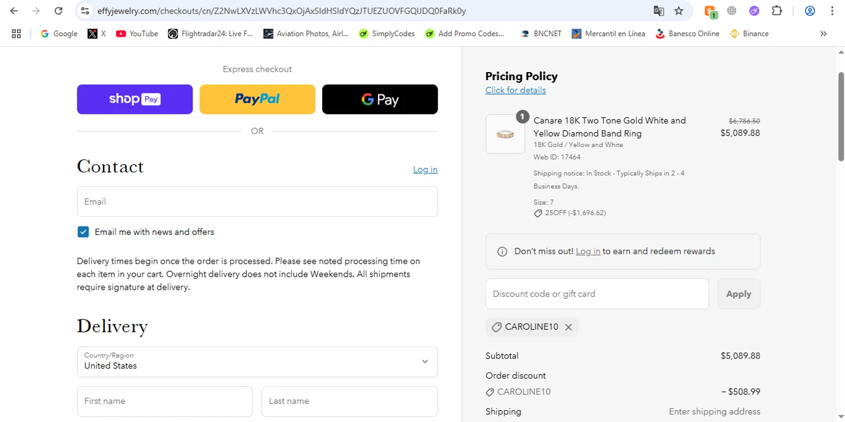Click the info icon in rewards notice

(502, 252)
